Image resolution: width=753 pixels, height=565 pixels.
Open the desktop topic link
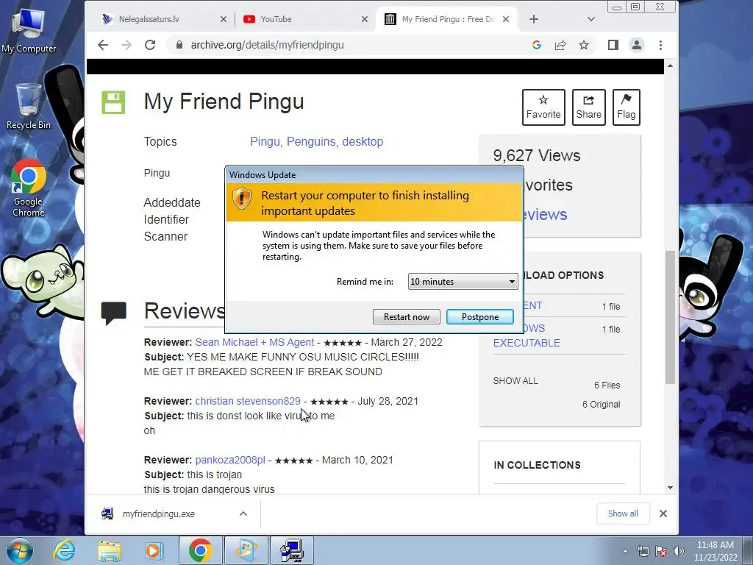pyautogui.click(x=363, y=142)
